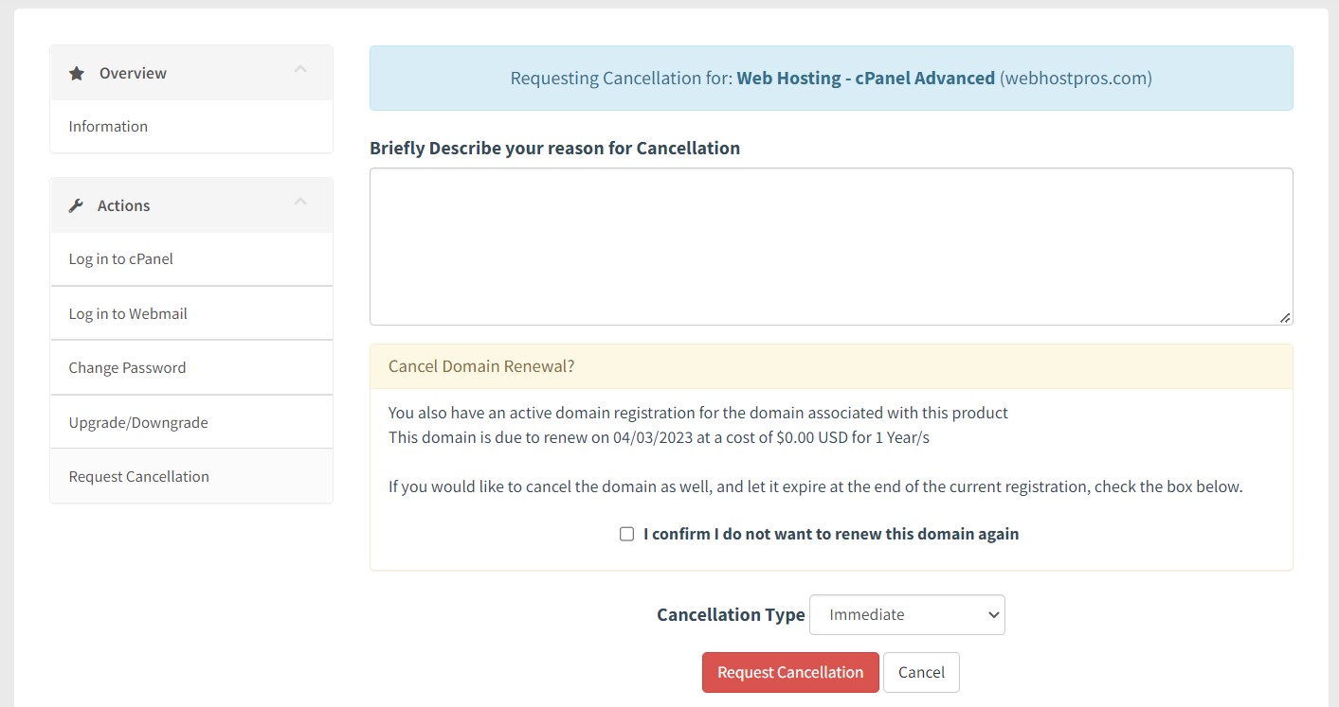Check the do not renew domain checkbox
Viewport: 1339px width, 707px height.
(x=626, y=534)
